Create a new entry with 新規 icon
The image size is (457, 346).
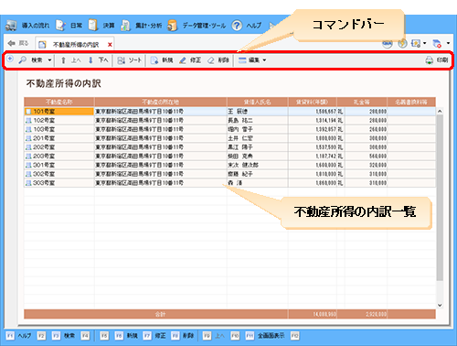[154, 60]
